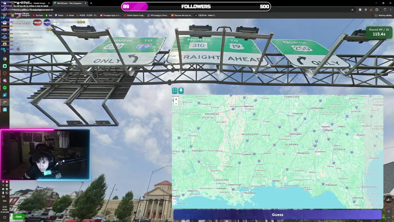Open the POSSE - PLZEŇ bookmark
Image resolution: width=394 pixels, height=222 pixels.
pos(87,15)
